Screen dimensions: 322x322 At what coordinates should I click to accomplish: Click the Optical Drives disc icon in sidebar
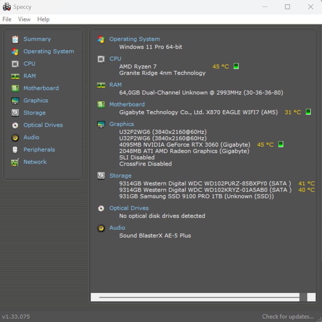(15, 125)
